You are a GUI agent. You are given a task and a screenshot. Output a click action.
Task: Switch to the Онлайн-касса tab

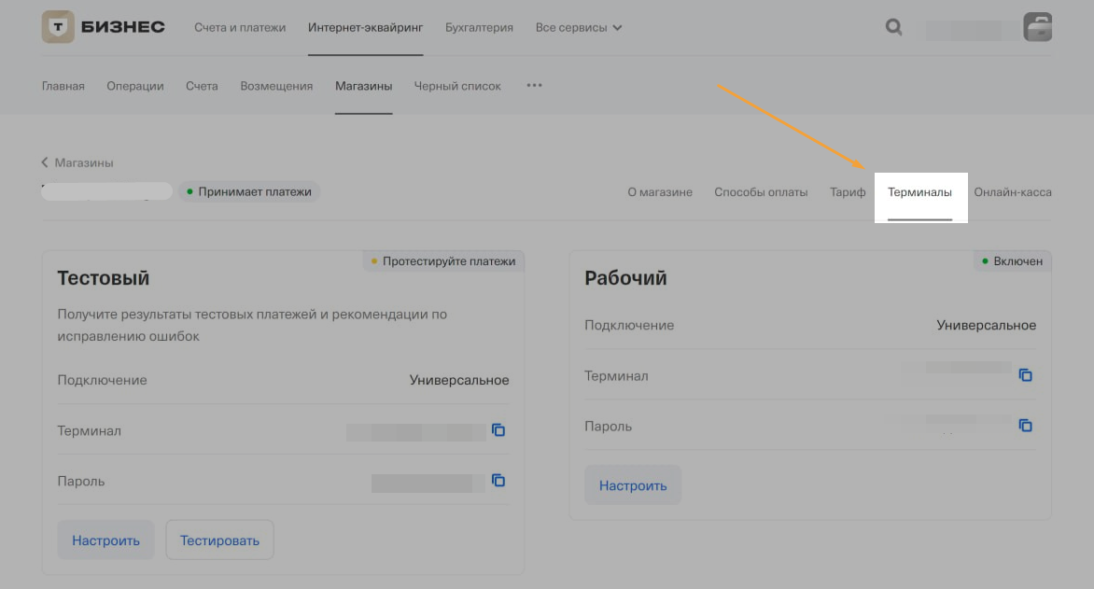tap(1013, 191)
